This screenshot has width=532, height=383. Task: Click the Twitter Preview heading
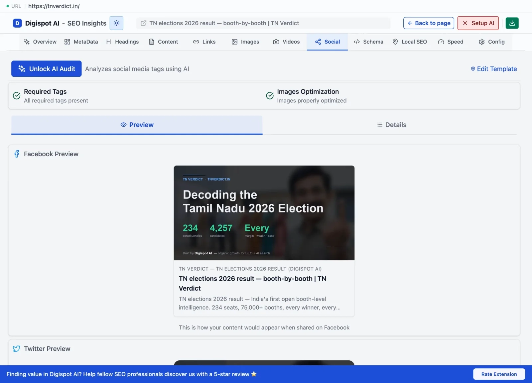tap(47, 349)
